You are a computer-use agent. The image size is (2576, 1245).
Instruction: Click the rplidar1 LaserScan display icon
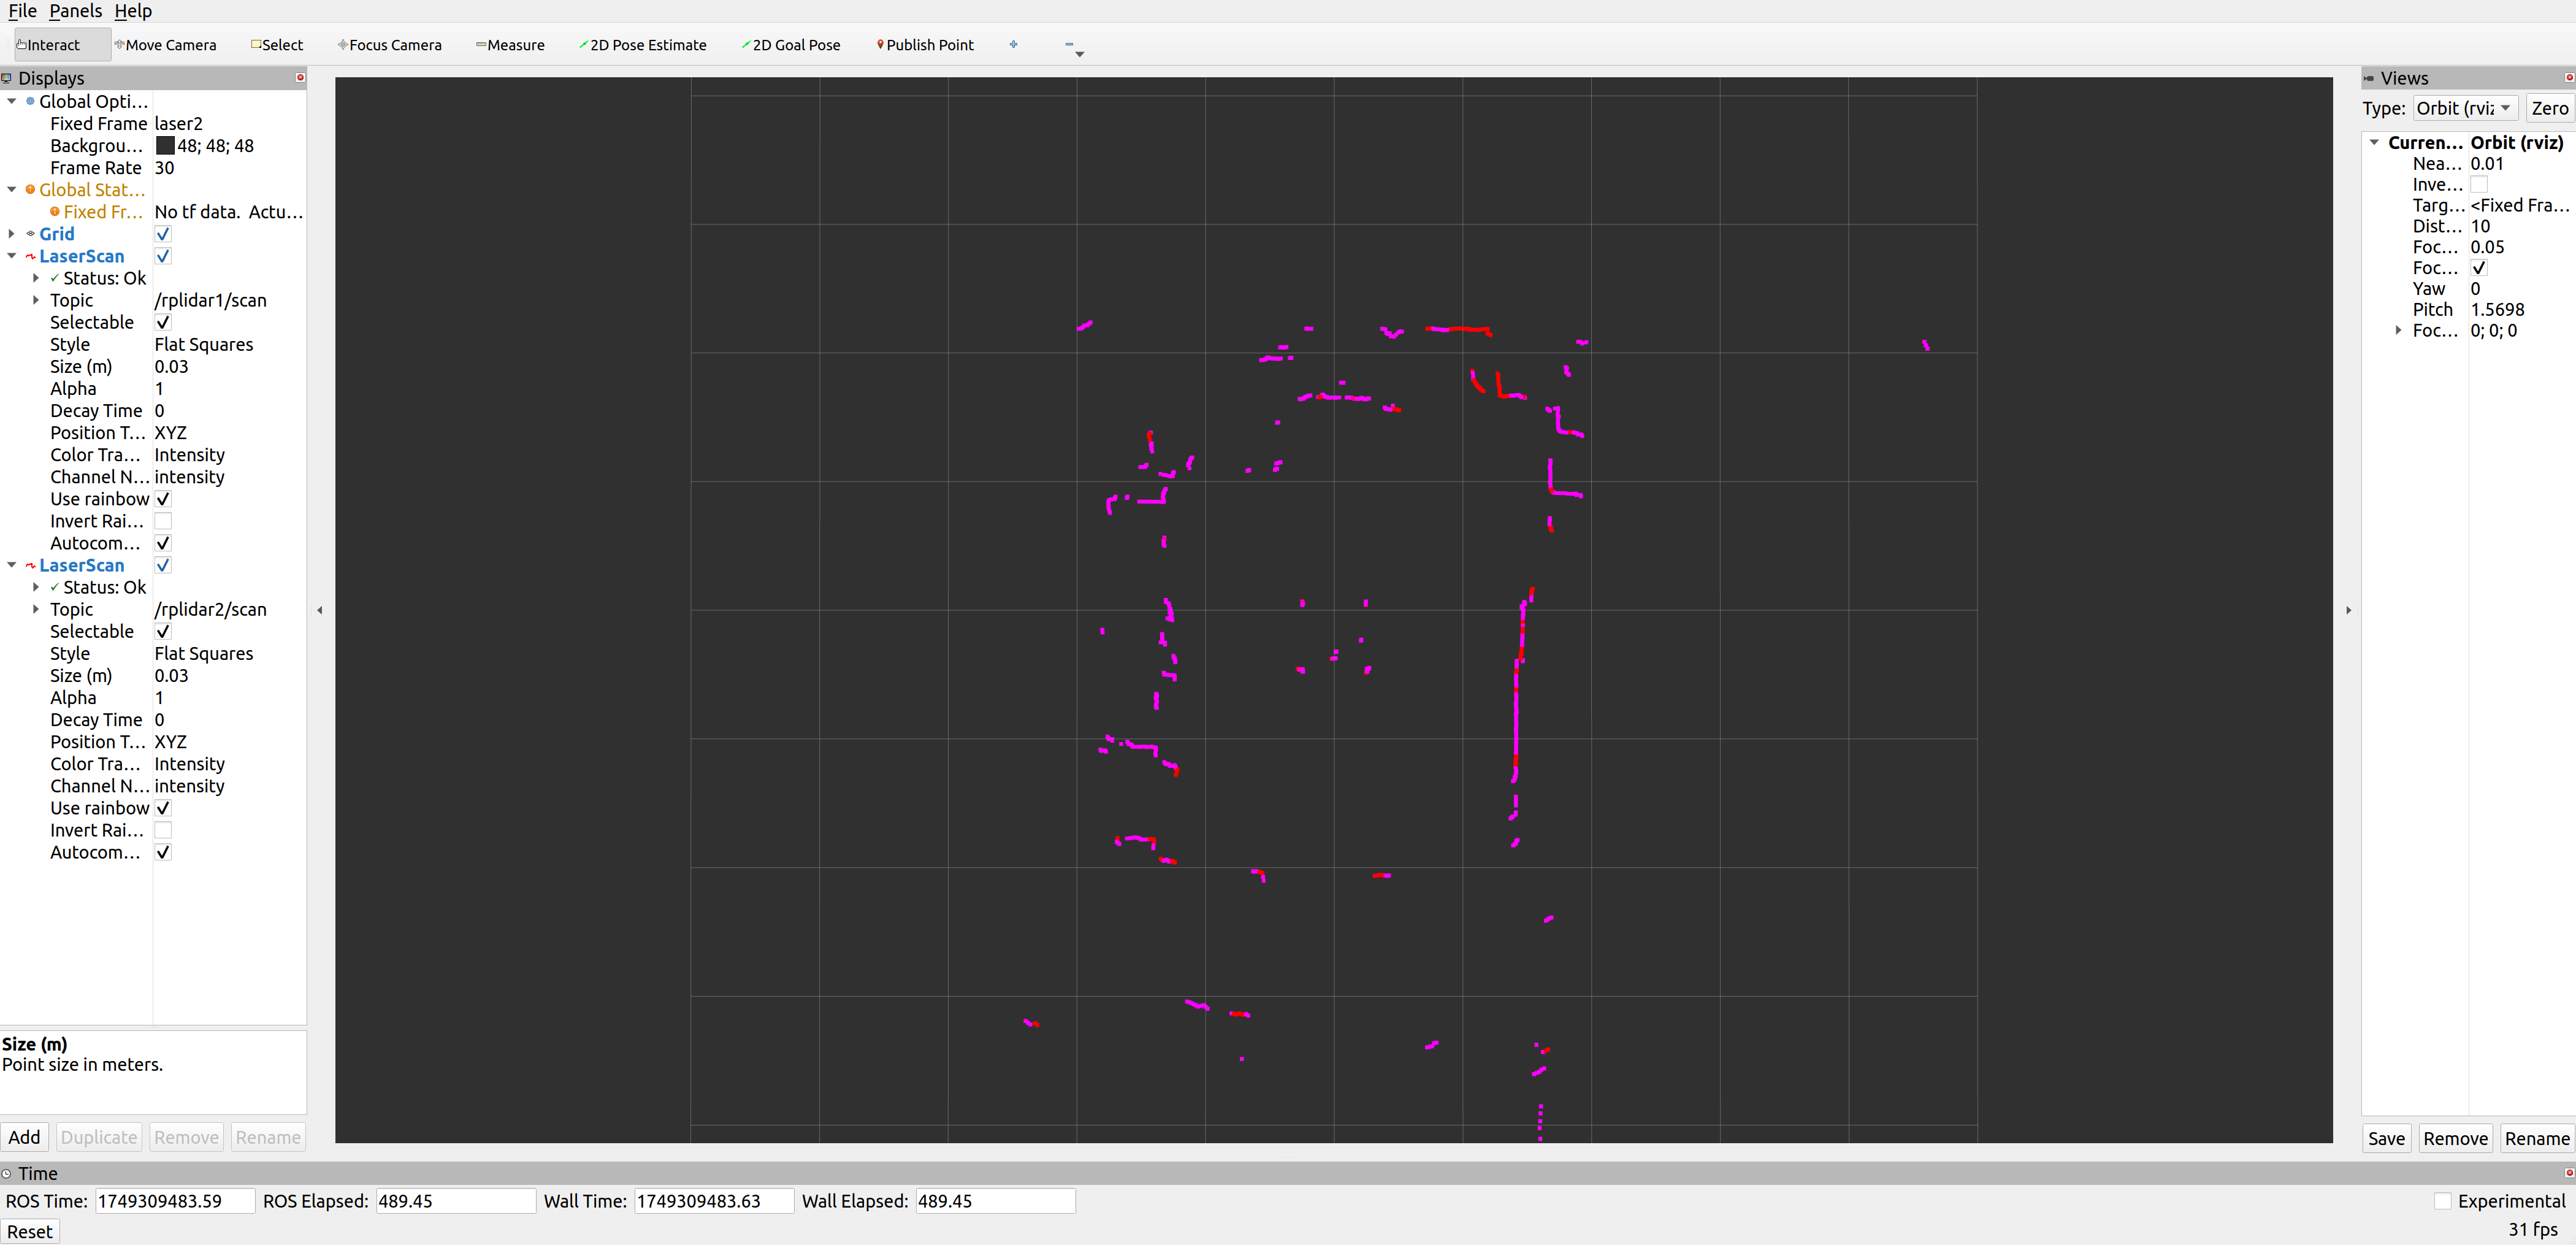click(x=30, y=256)
